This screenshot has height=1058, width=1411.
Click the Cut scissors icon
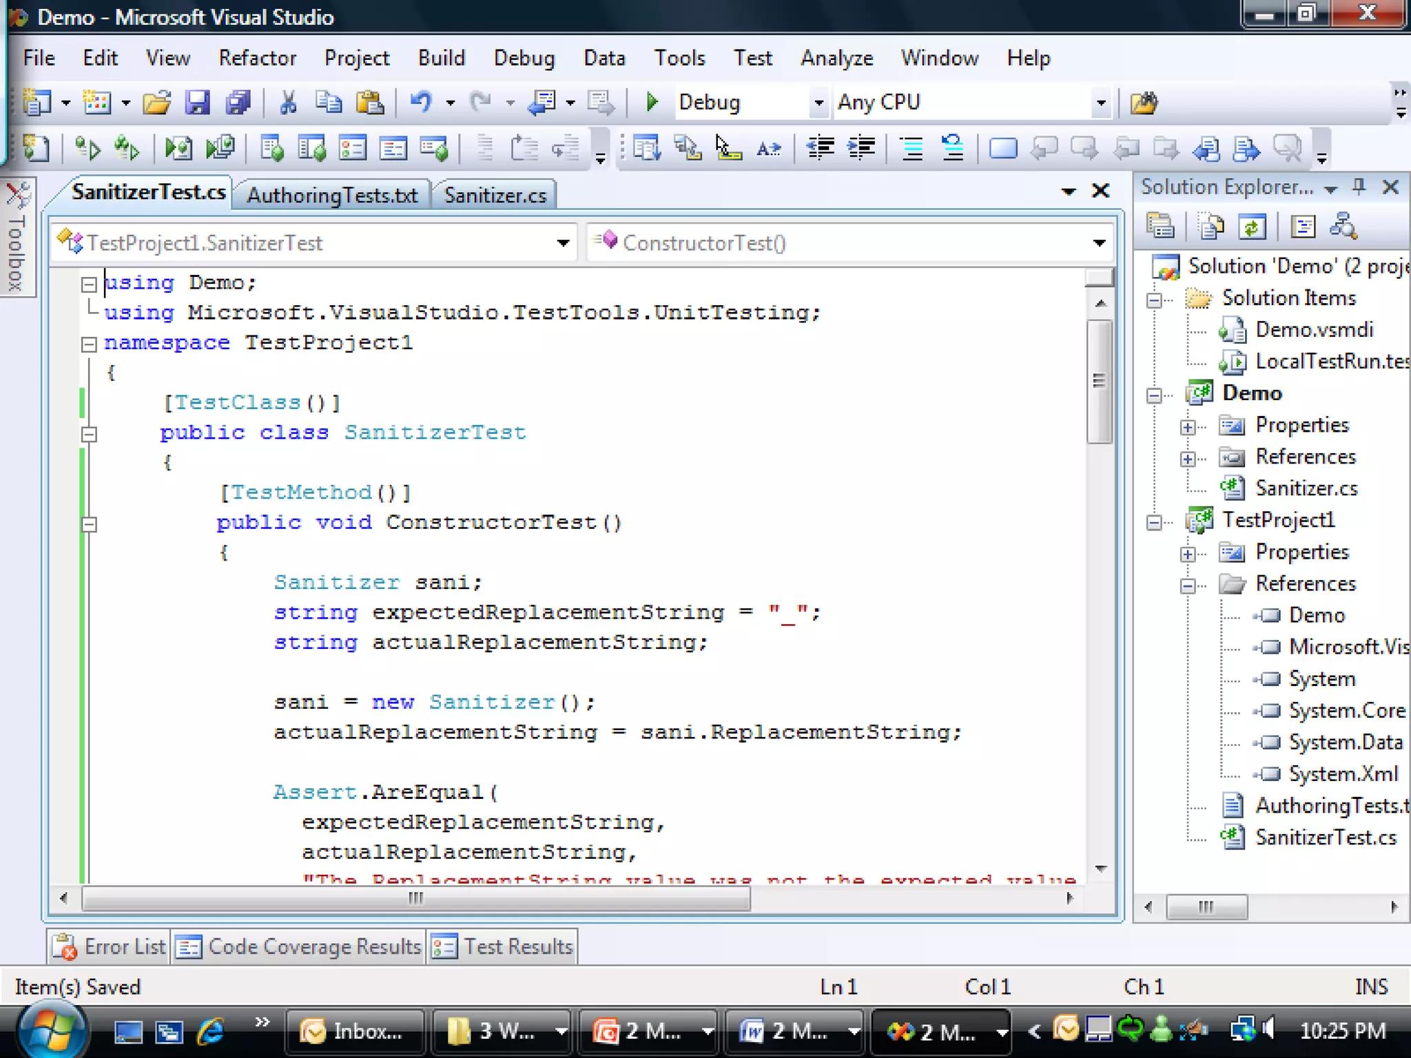[x=288, y=103]
